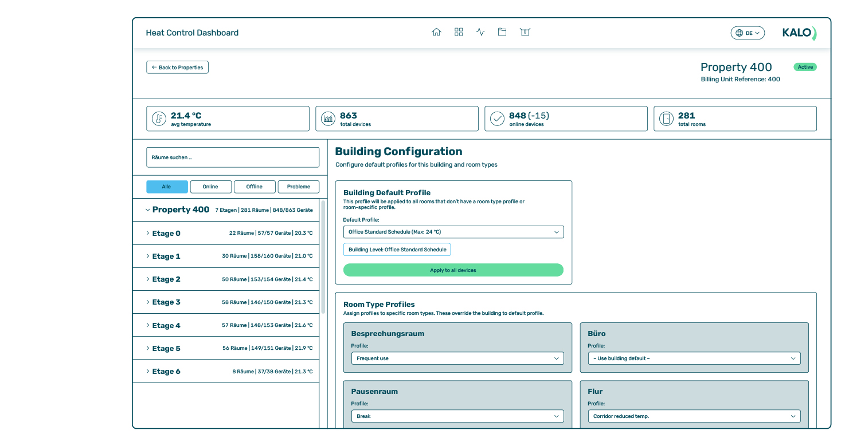Viewport: 849px width, 446px height.
Task: Go Back to Properties
Action: [x=177, y=68]
